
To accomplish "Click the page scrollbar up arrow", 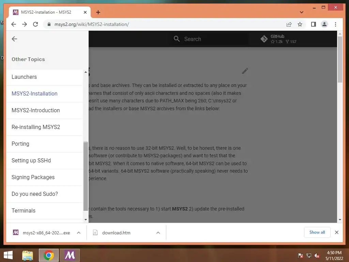I will click(x=340, y=34).
